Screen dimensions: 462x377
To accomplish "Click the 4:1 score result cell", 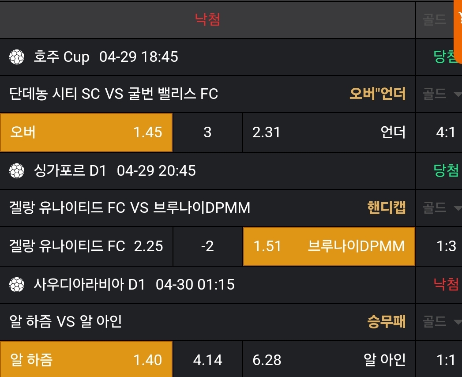I will tap(446, 132).
